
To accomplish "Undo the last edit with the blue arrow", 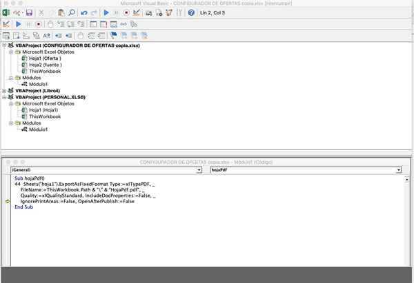I will [x=84, y=12].
